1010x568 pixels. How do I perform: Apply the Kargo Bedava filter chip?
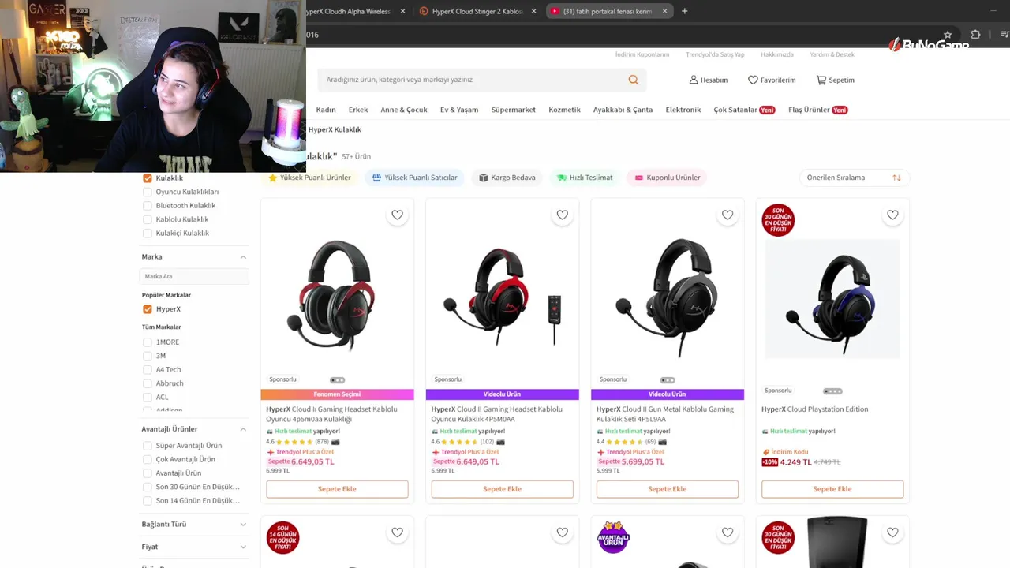pos(507,177)
